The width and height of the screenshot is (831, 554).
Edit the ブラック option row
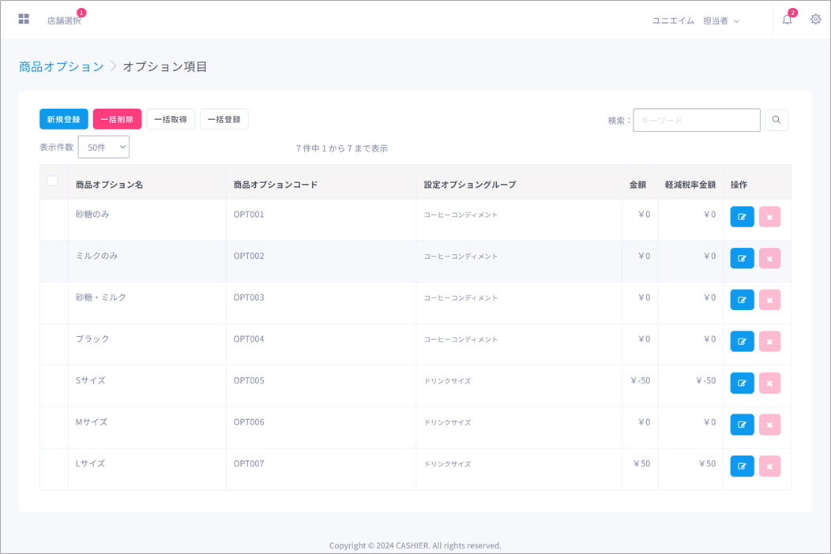[742, 342]
